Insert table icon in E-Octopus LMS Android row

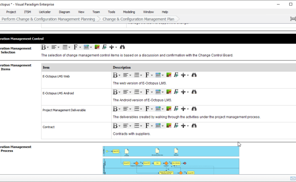[x=158, y=92]
